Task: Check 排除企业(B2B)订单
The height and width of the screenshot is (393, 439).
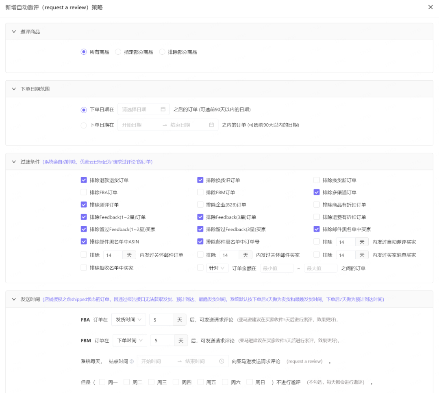Action: pos(200,204)
